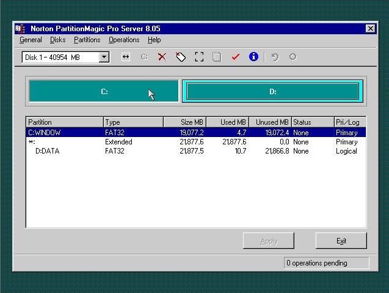Click the Exit button
Image resolution: width=389 pixels, height=293 pixels.
(x=341, y=241)
